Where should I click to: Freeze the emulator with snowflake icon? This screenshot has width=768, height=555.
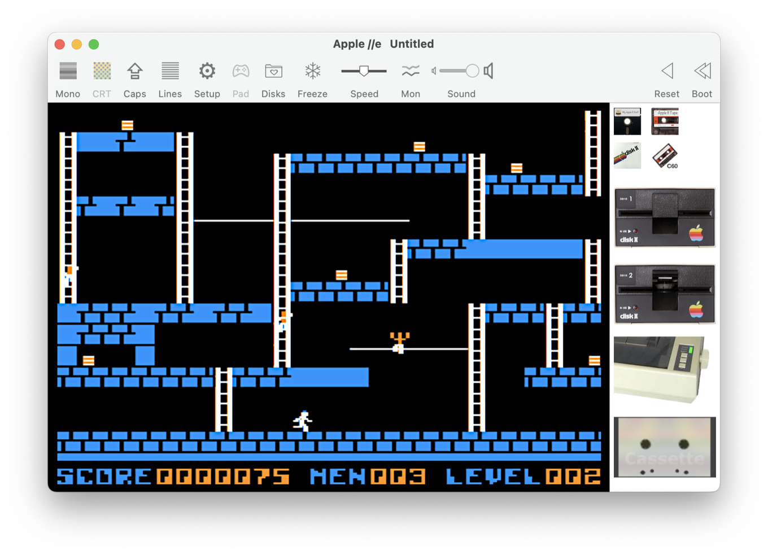312,72
